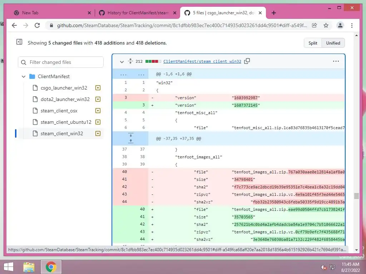Close the History for ClientManifest tab

[174, 13]
